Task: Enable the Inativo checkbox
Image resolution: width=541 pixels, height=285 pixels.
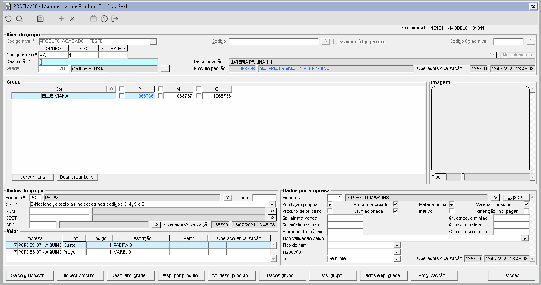Action: [452, 211]
